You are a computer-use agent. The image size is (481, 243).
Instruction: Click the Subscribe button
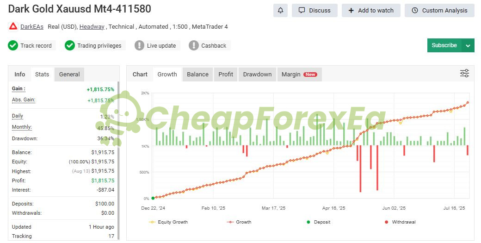click(444, 45)
